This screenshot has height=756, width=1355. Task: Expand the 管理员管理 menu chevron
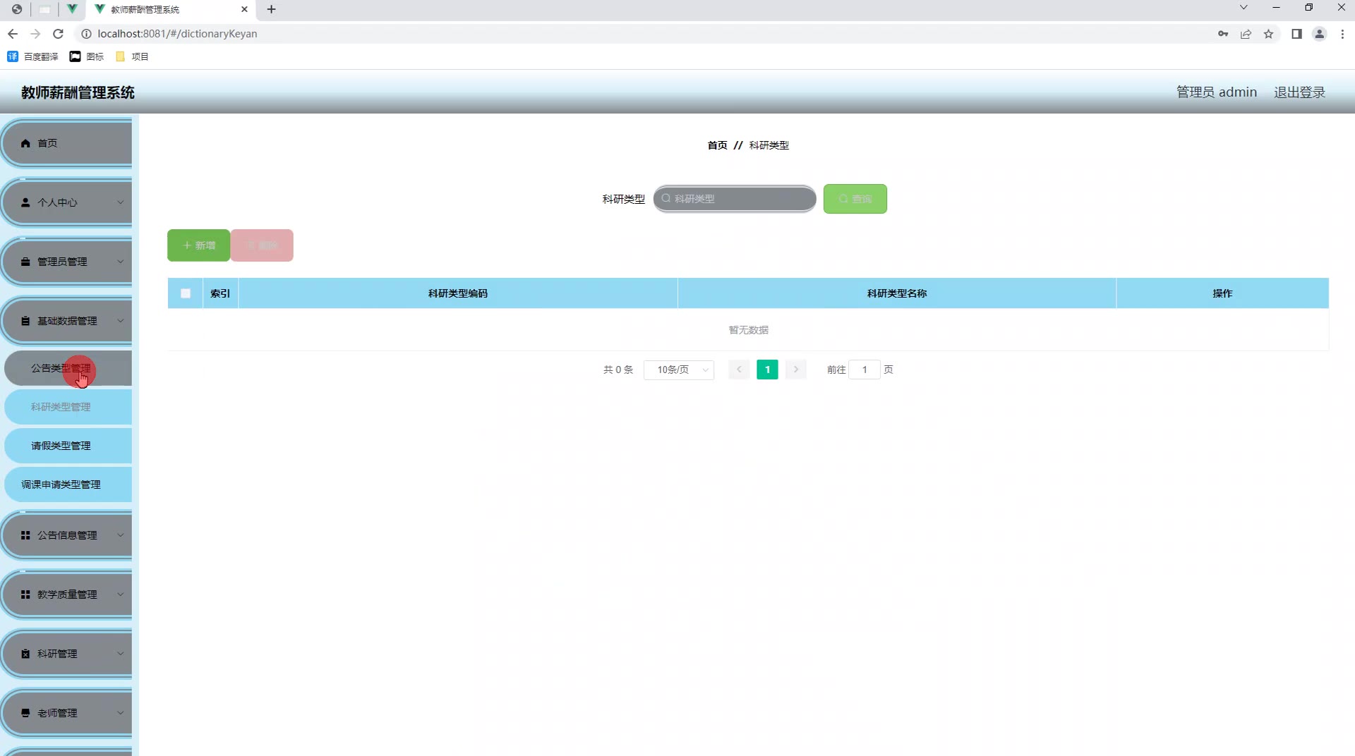(120, 262)
